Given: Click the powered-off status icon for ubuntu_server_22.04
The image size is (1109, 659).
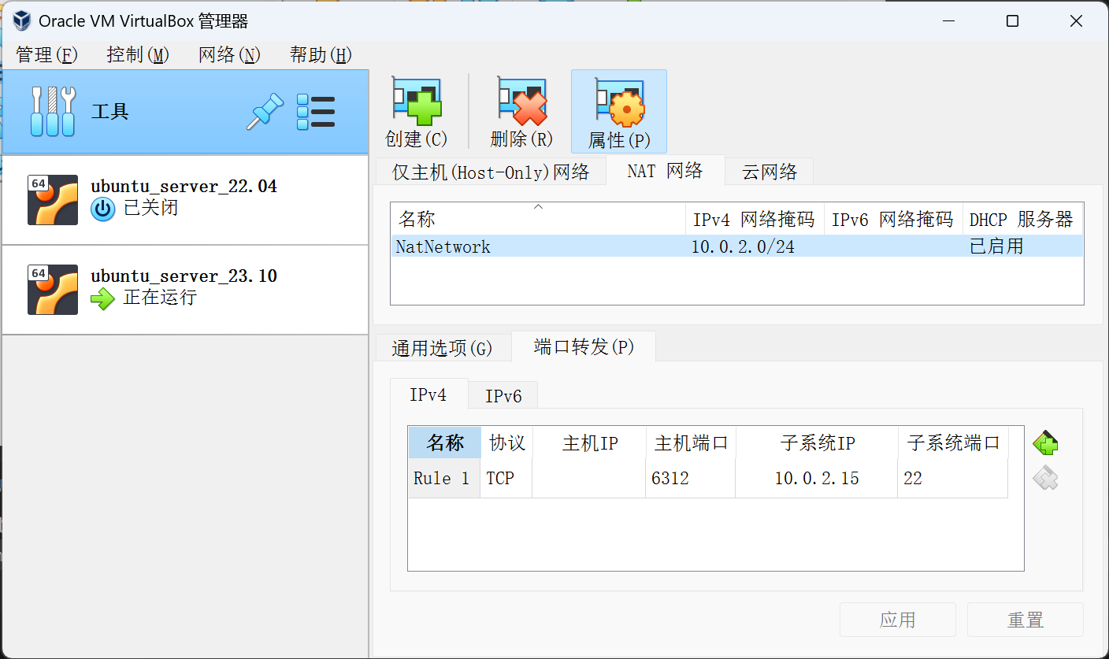Looking at the screenshot, I should [102, 209].
